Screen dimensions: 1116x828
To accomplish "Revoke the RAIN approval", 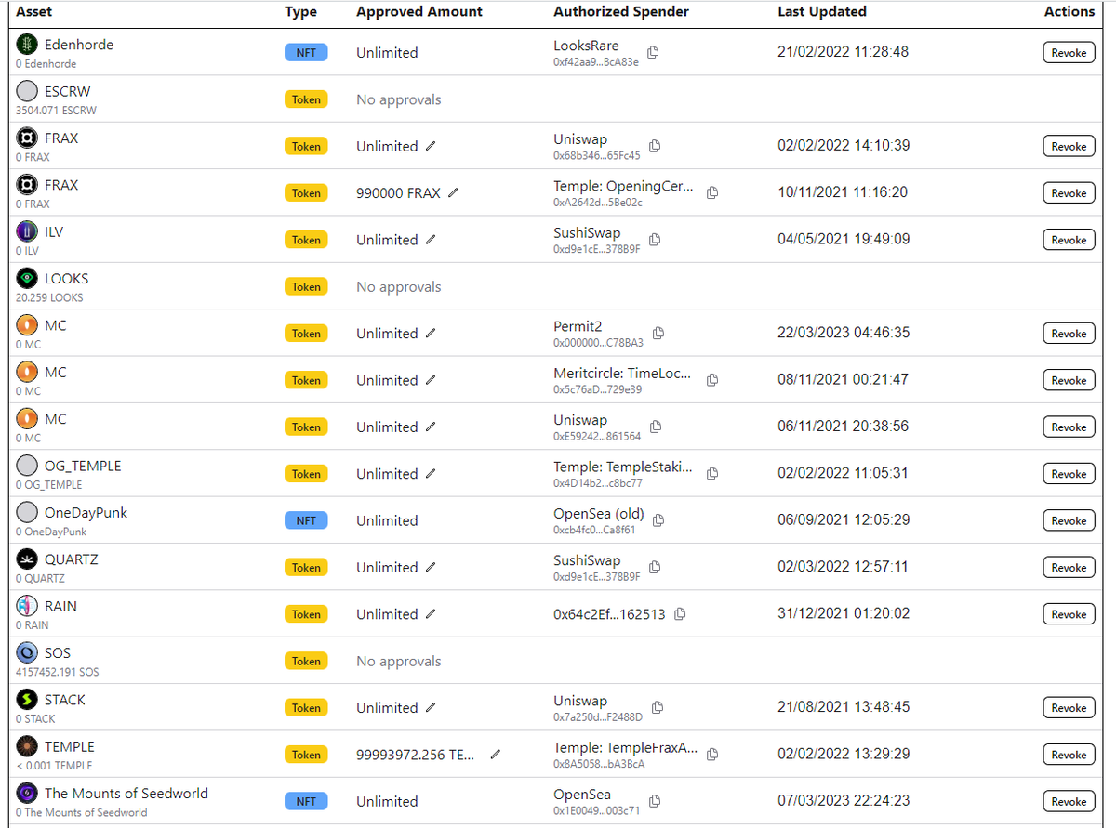I will click(x=1069, y=614).
